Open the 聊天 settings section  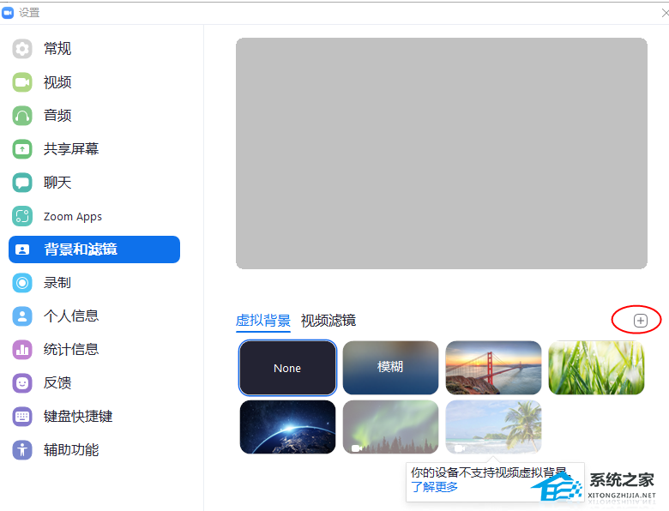(93, 183)
